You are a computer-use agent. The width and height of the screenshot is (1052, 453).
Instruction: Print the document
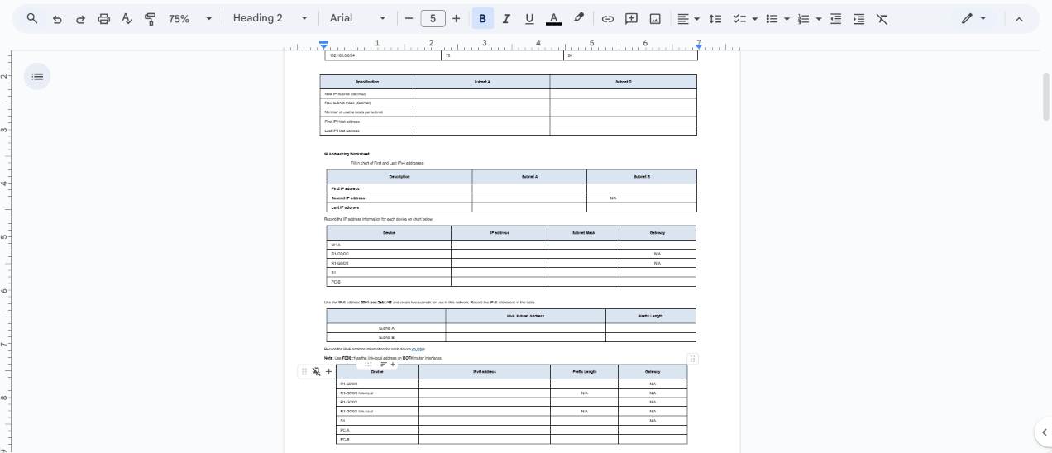103,18
